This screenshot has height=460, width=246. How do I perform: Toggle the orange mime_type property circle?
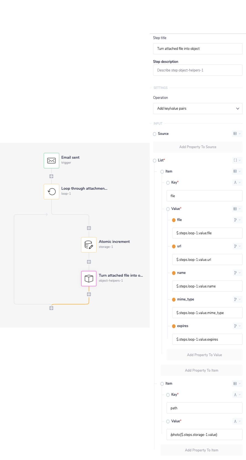pos(174,300)
